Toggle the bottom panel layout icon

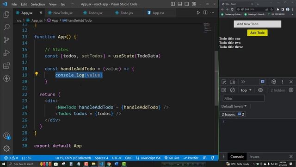coord(180,4)
